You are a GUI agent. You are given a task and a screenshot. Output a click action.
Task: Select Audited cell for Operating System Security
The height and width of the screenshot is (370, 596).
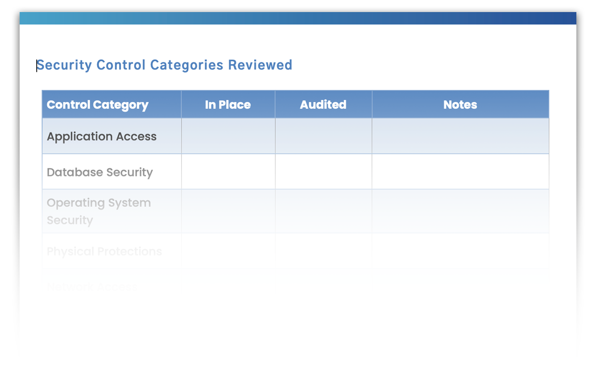(323, 211)
